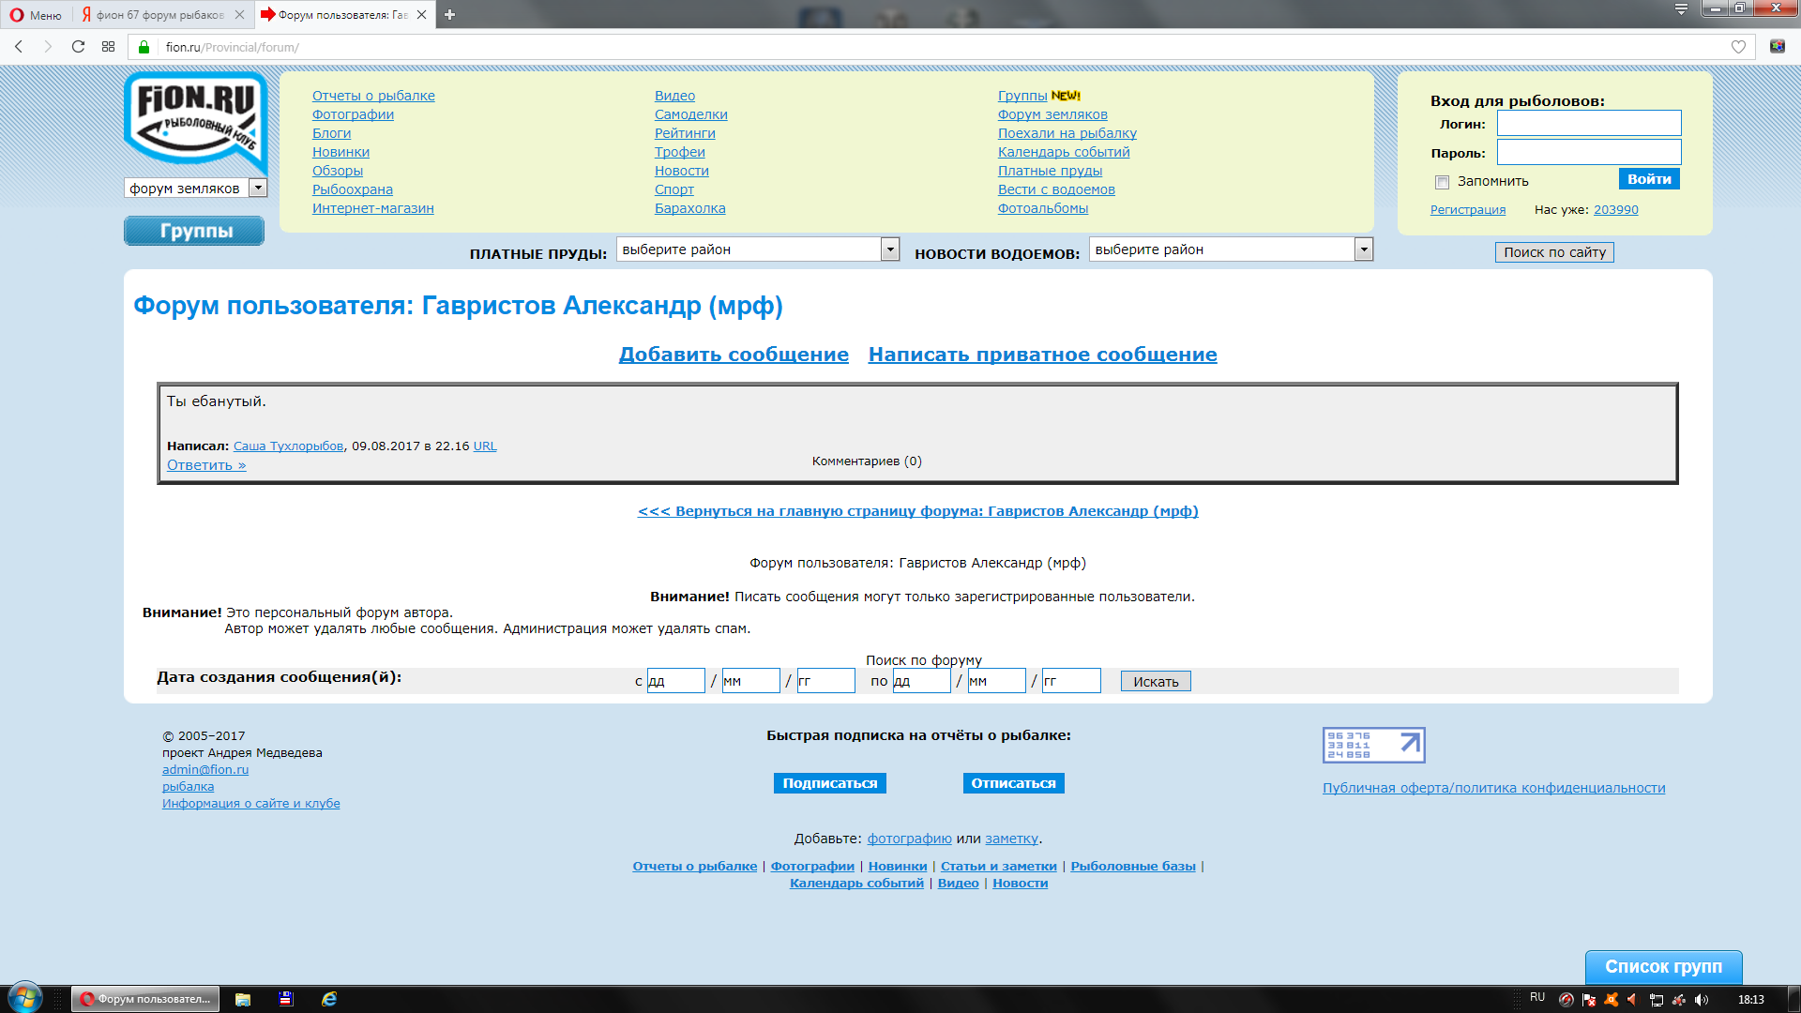Click the 'Отписаться' button
Viewport: 1801px width, 1013px height.
1013,783
